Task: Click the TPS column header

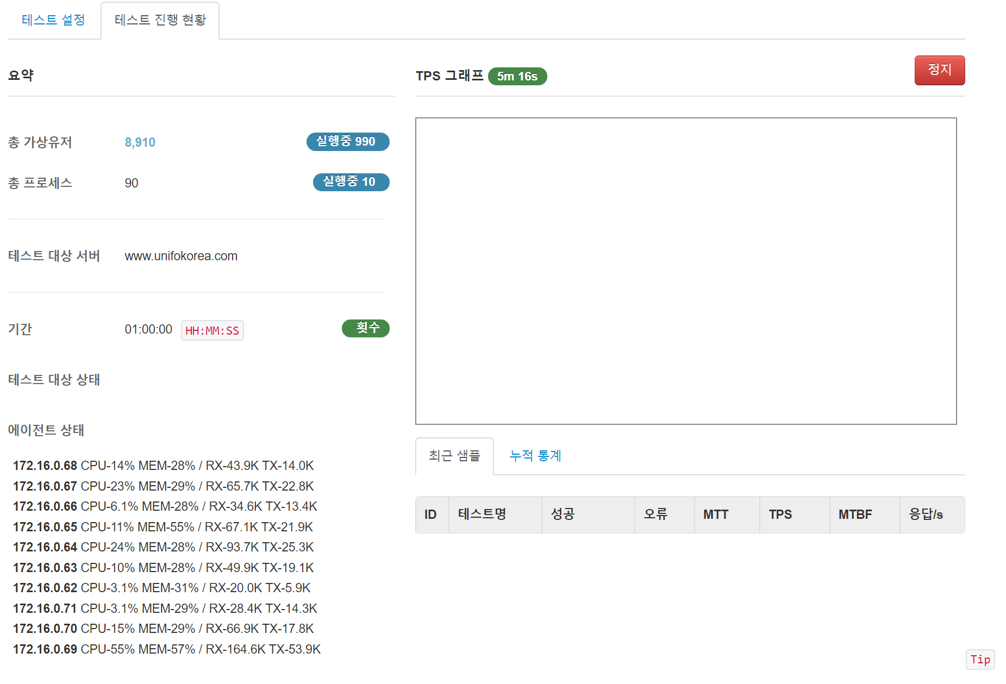Action: point(780,514)
